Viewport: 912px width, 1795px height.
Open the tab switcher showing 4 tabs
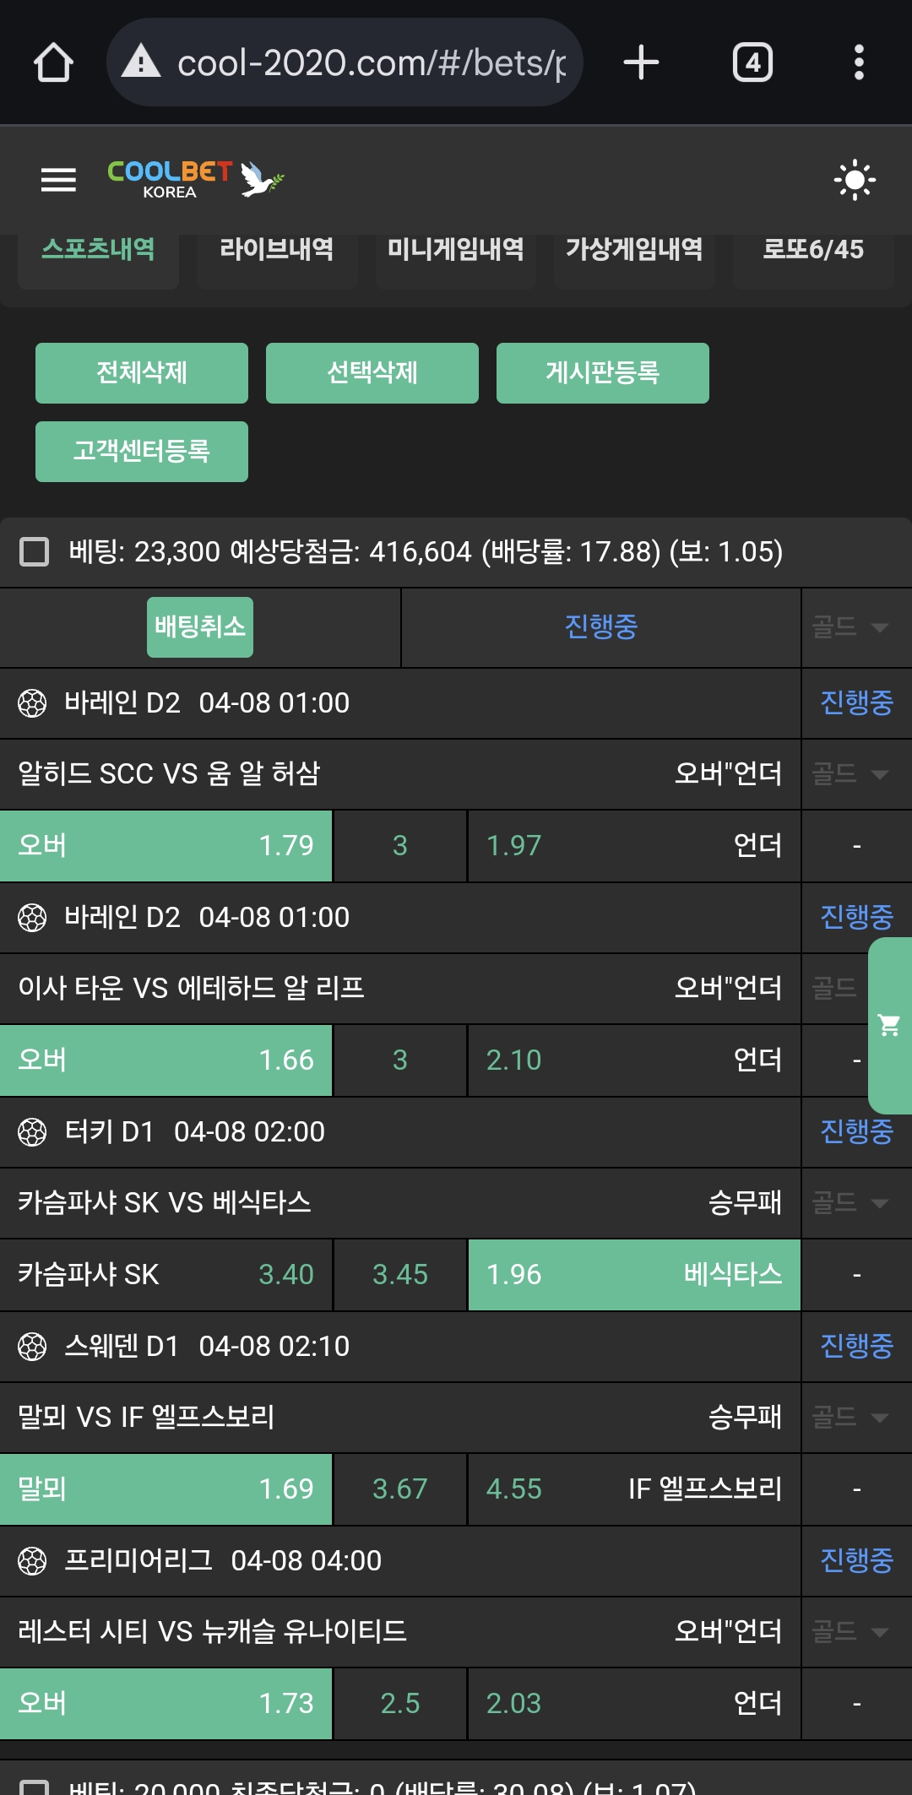[x=752, y=62]
